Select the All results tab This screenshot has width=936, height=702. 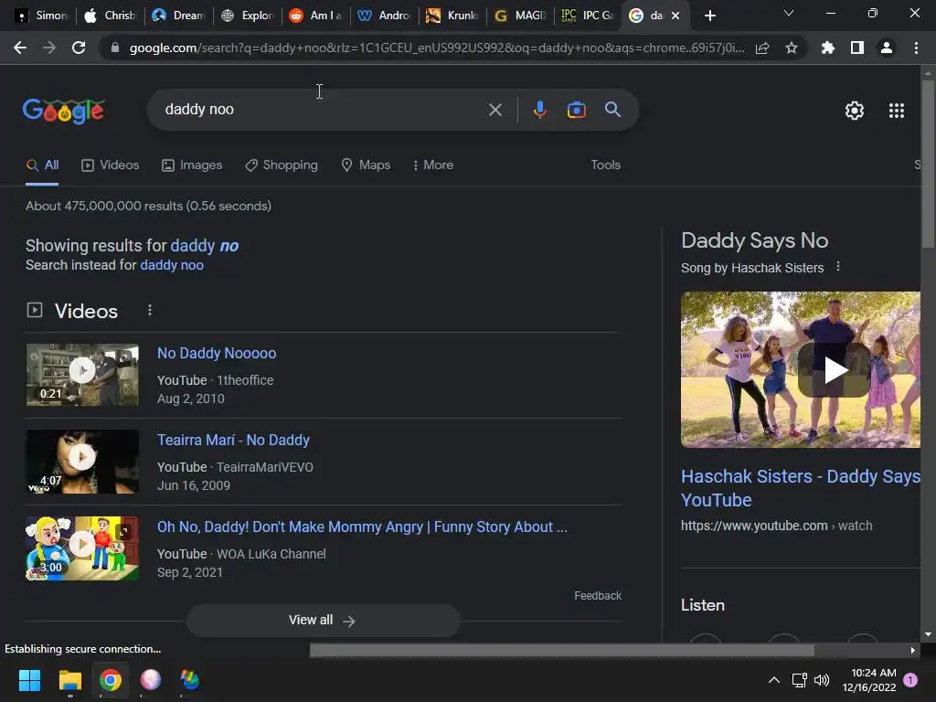42,165
